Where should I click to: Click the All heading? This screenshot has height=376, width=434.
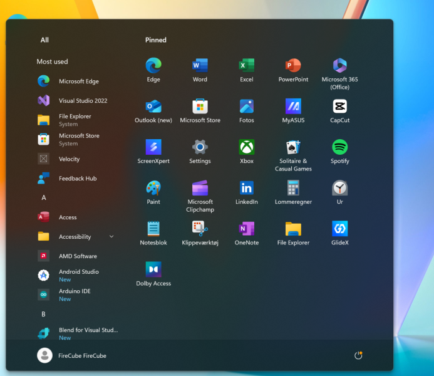click(44, 40)
